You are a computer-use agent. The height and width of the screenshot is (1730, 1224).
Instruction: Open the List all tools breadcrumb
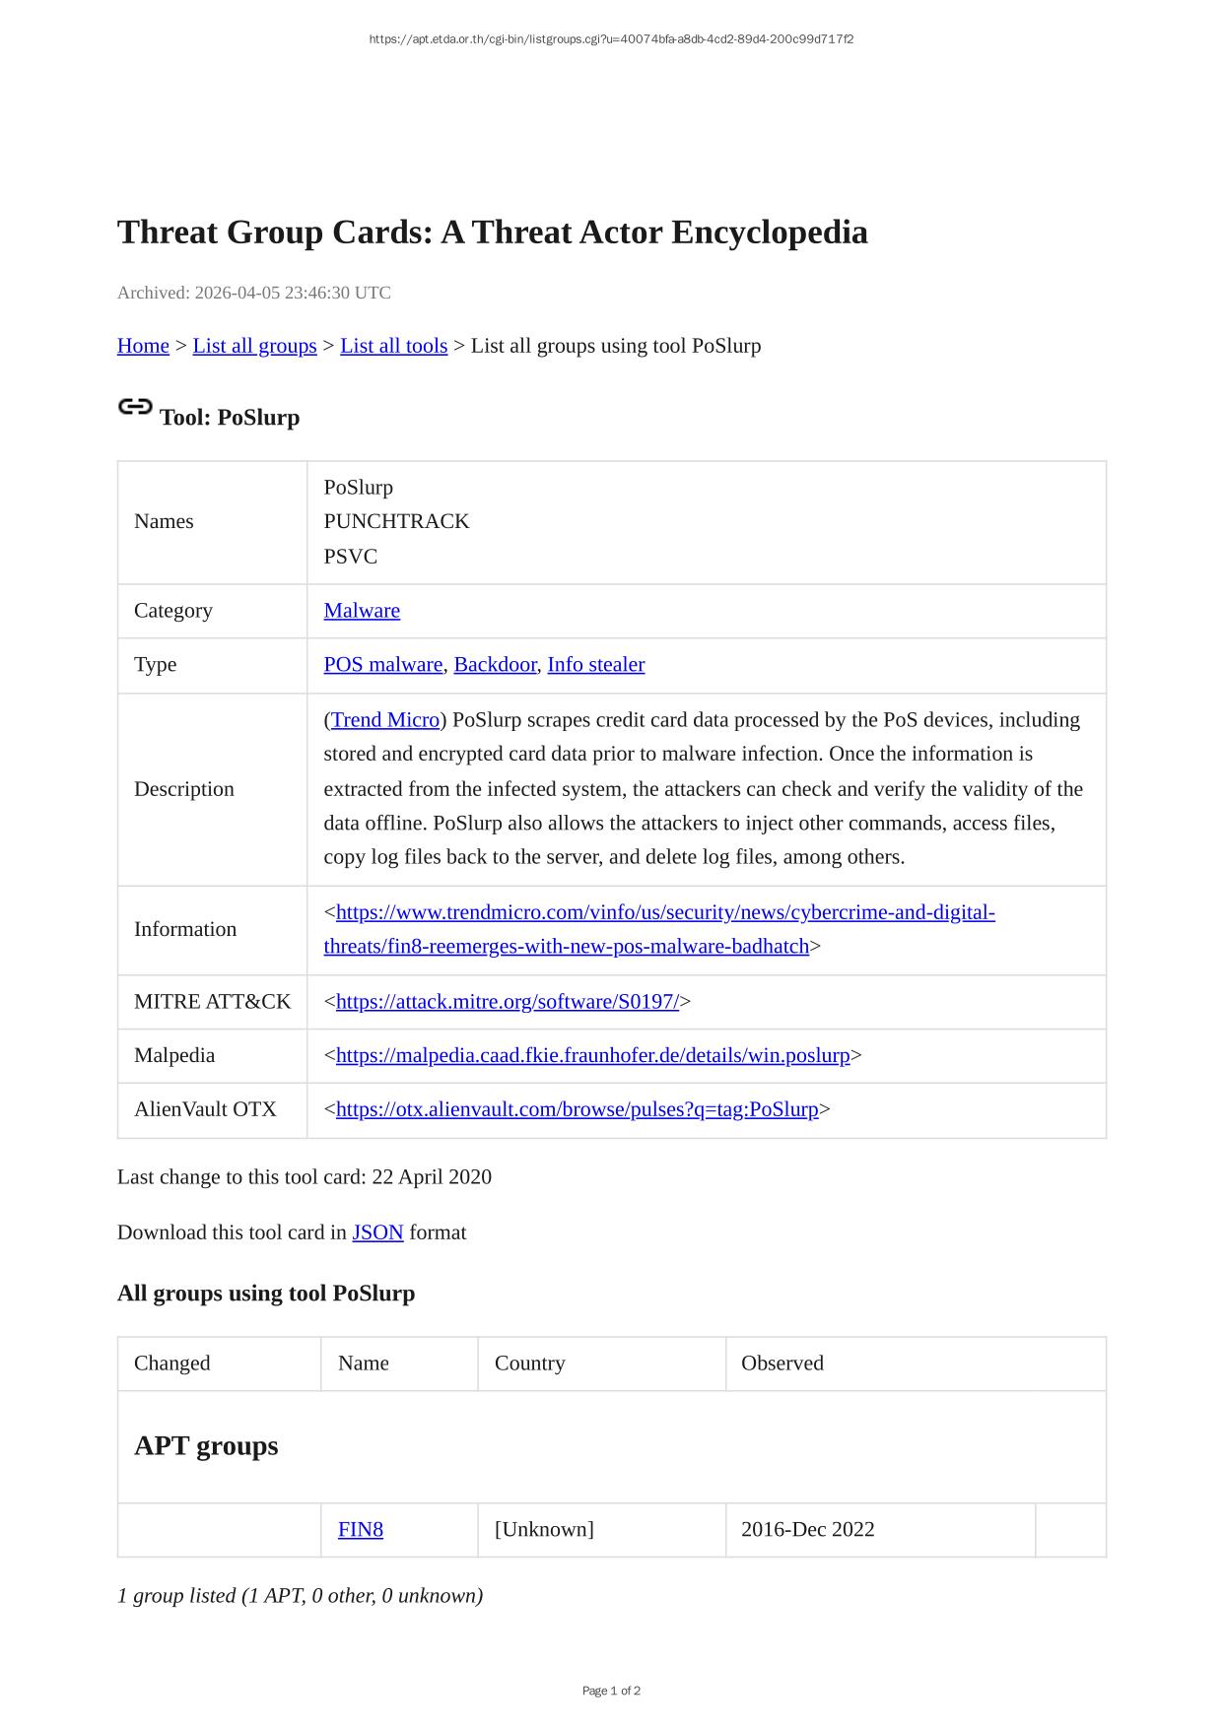tap(393, 346)
